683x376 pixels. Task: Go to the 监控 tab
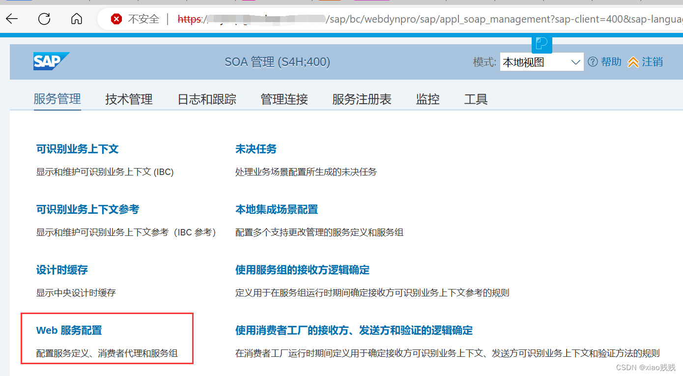(x=427, y=99)
